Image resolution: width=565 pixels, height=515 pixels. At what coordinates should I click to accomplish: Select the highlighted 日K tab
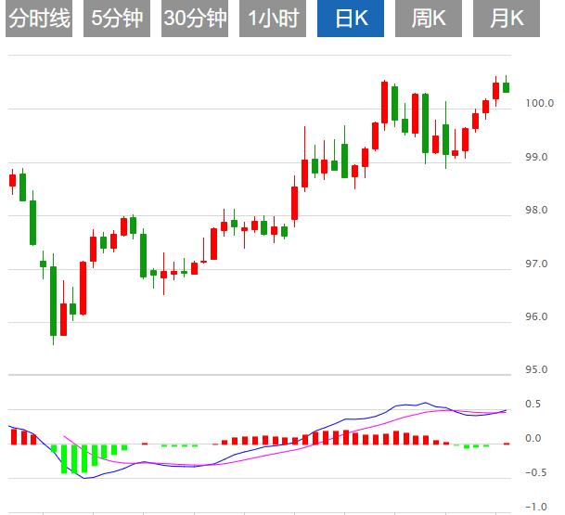click(351, 19)
